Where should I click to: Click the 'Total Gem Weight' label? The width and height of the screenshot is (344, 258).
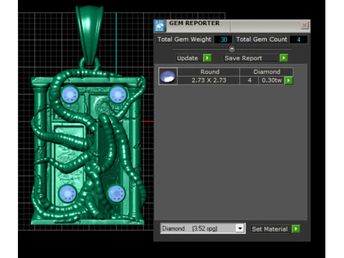[184, 39]
